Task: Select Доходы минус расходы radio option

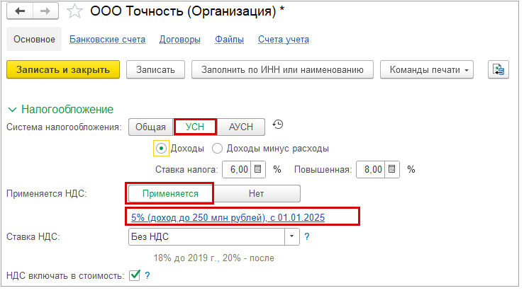Action: [217, 148]
